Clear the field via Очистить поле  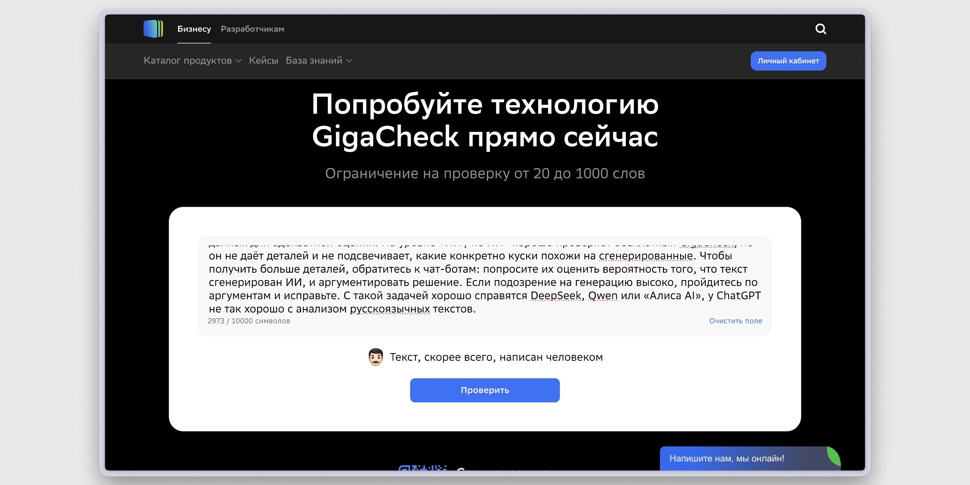point(736,321)
